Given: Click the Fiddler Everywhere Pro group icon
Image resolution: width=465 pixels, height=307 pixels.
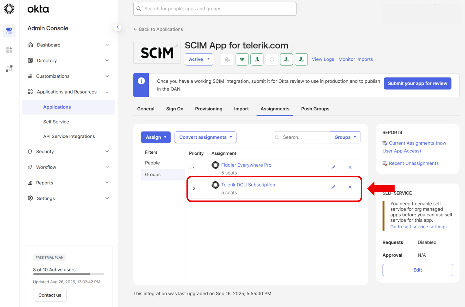Looking at the screenshot, I should tap(215, 165).
